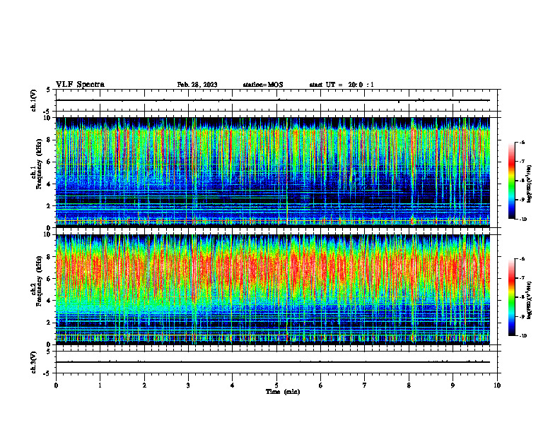The height and width of the screenshot is (432, 560).
Task: Click the "9" tick on the time axis
Action: [453, 385]
